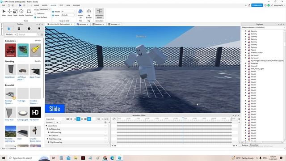Click the Filter workspace field in Explorer
Screen dimensions: 286x161
[x=263, y=27]
